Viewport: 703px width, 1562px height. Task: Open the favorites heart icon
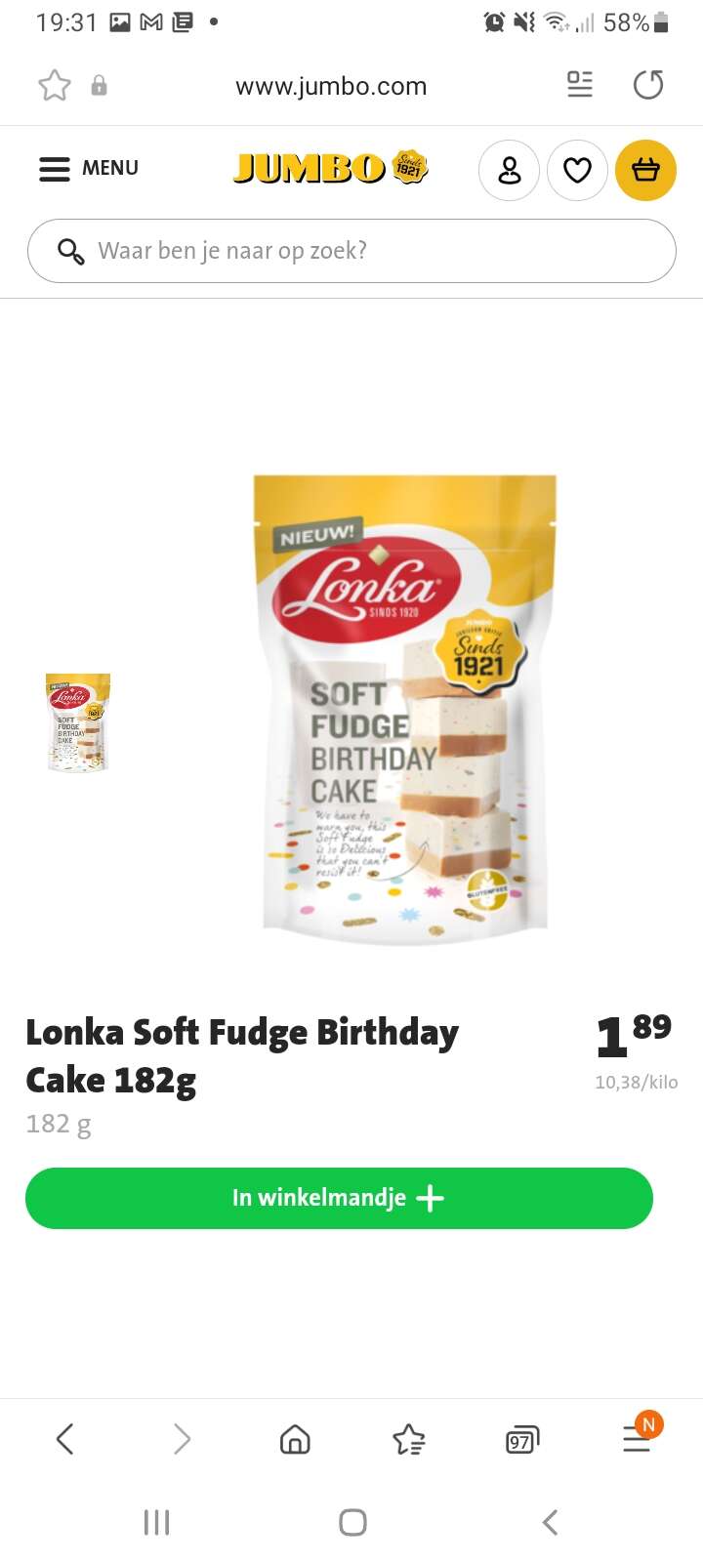[x=577, y=171]
